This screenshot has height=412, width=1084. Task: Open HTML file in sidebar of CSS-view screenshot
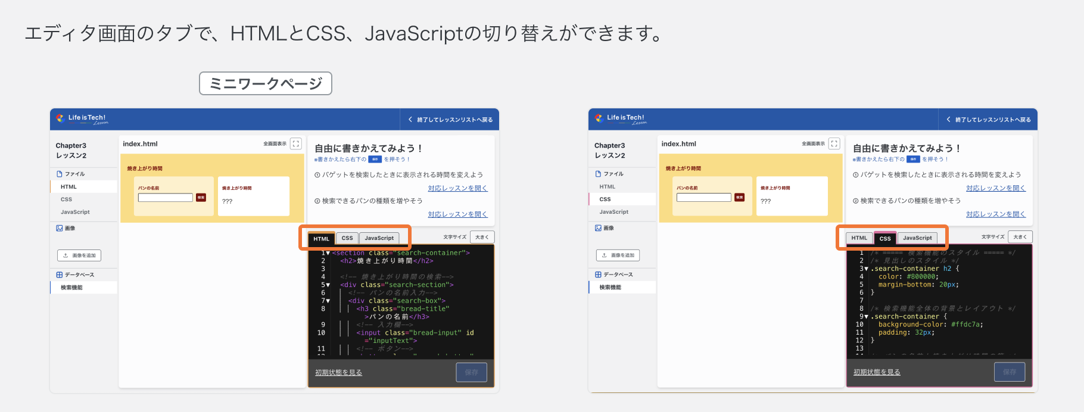(x=622, y=186)
